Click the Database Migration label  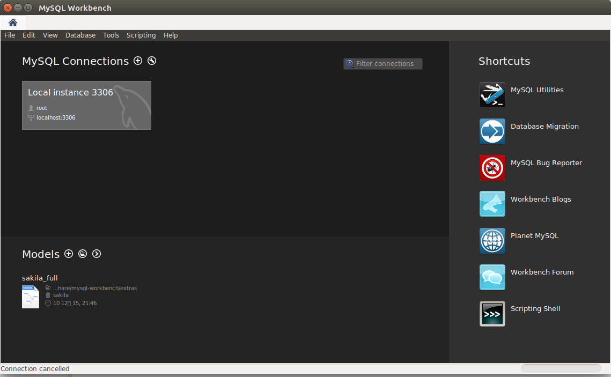coord(545,127)
